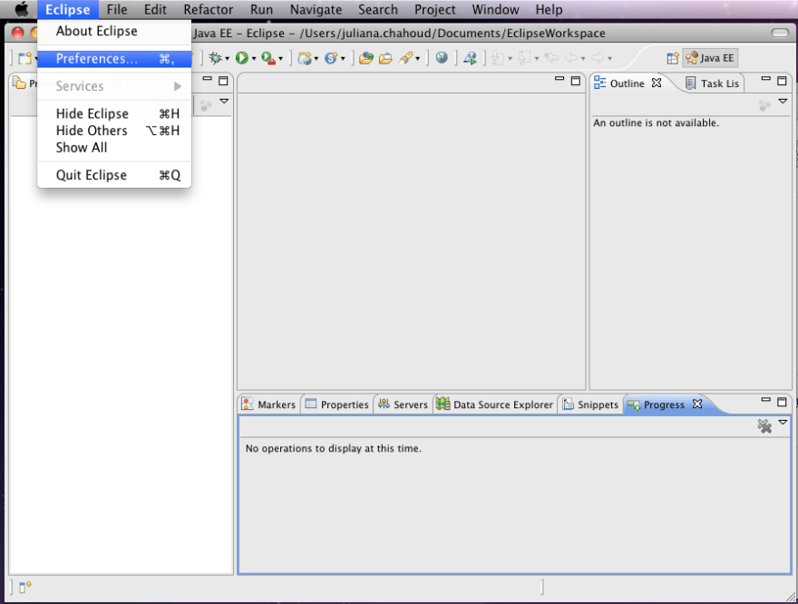The width and height of the screenshot is (798, 604).
Task: Open the Outline view menu triangle
Action: pyautogui.click(x=783, y=102)
